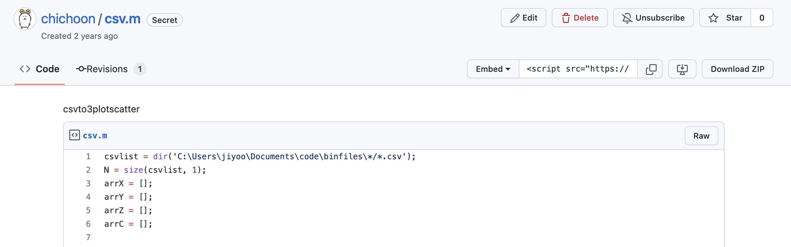Screen dimensions: 791x247
Task: Click the trash can Delete icon
Action: (566, 18)
